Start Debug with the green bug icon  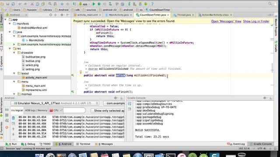click(99, 4)
